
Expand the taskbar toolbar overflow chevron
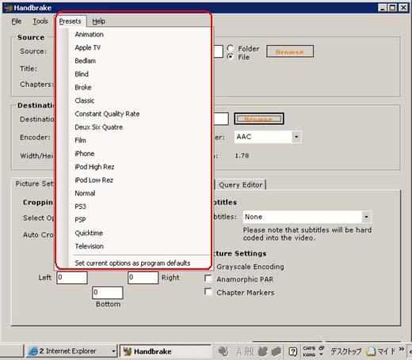[402, 349]
